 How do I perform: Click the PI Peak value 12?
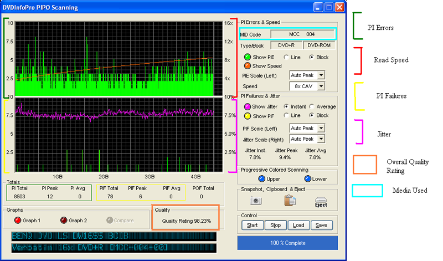tap(50, 197)
